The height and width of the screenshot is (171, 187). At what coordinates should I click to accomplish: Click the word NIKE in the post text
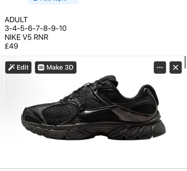pyautogui.click(x=13, y=37)
